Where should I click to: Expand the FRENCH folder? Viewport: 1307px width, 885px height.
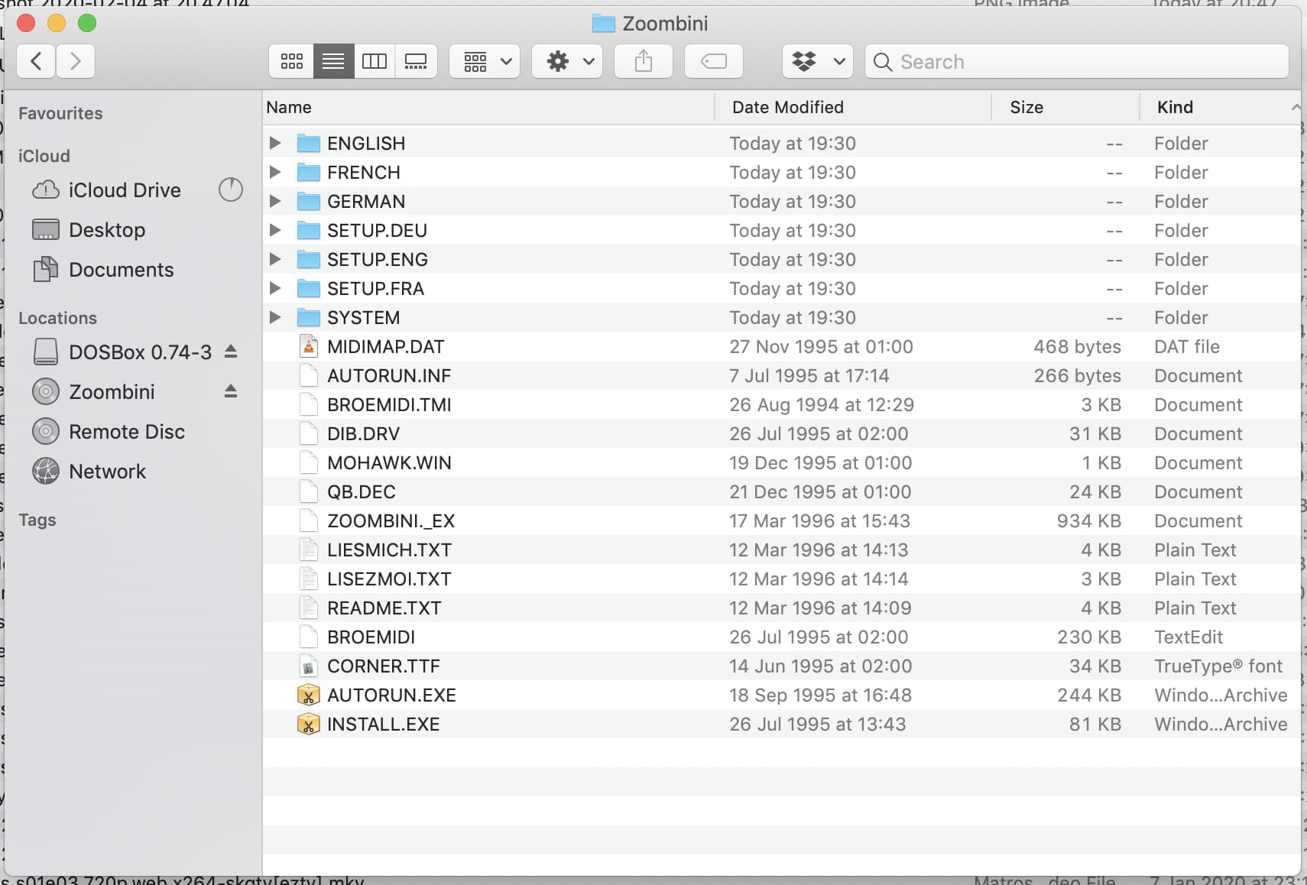pyautogui.click(x=275, y=172)
